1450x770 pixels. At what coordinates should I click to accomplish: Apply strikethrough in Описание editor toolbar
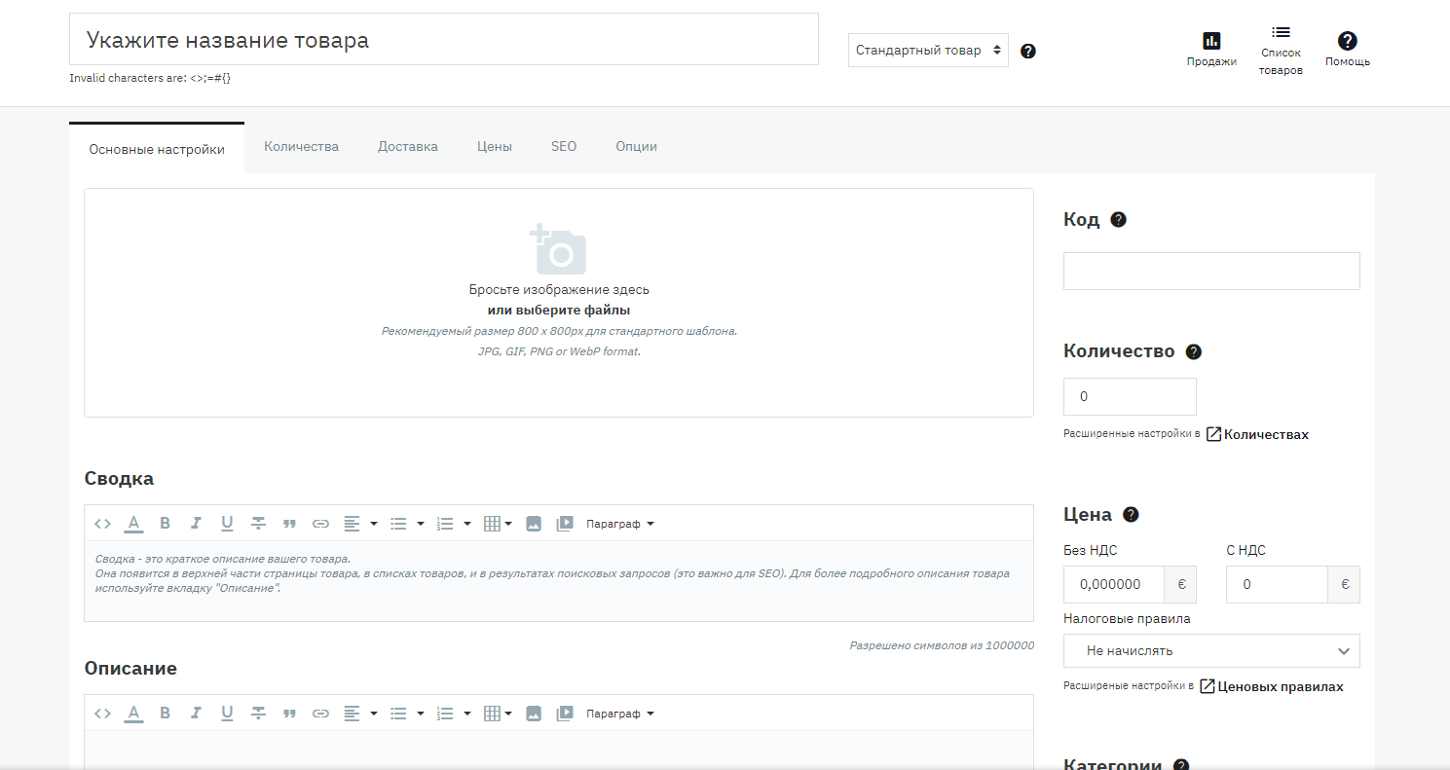point(258,714)
